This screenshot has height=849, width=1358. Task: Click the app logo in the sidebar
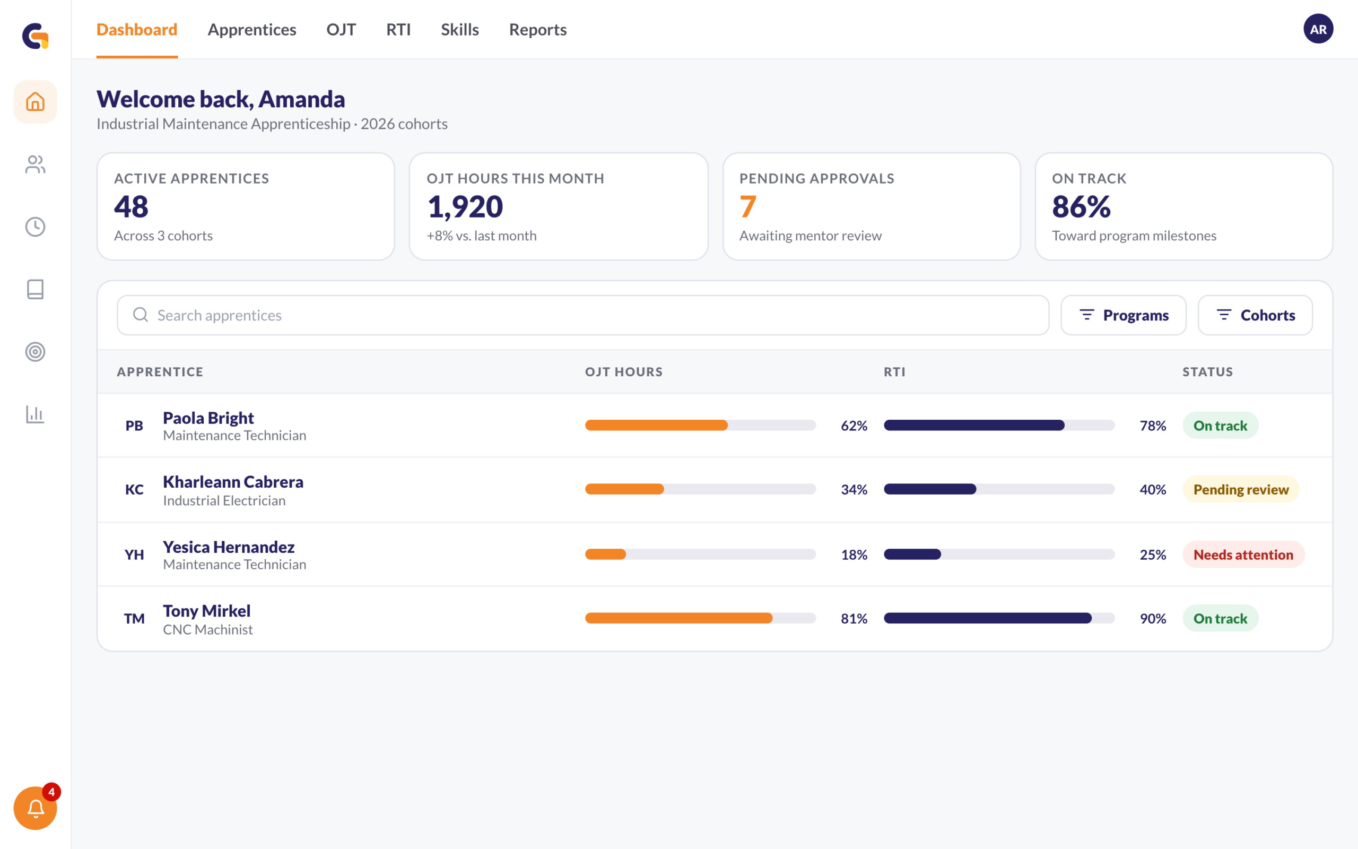tap(36, 36)
